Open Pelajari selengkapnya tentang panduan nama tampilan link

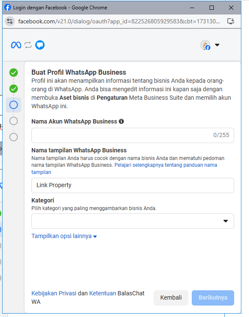[x=166, y=165]
